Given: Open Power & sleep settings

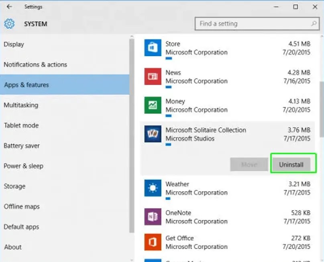Looking at the screenshot, I should 65,166.
